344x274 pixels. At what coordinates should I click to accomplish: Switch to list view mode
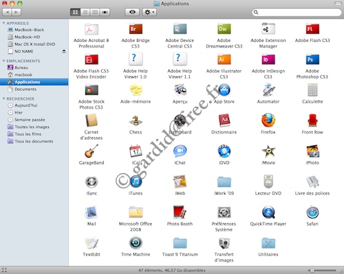[x=85, y=12]
